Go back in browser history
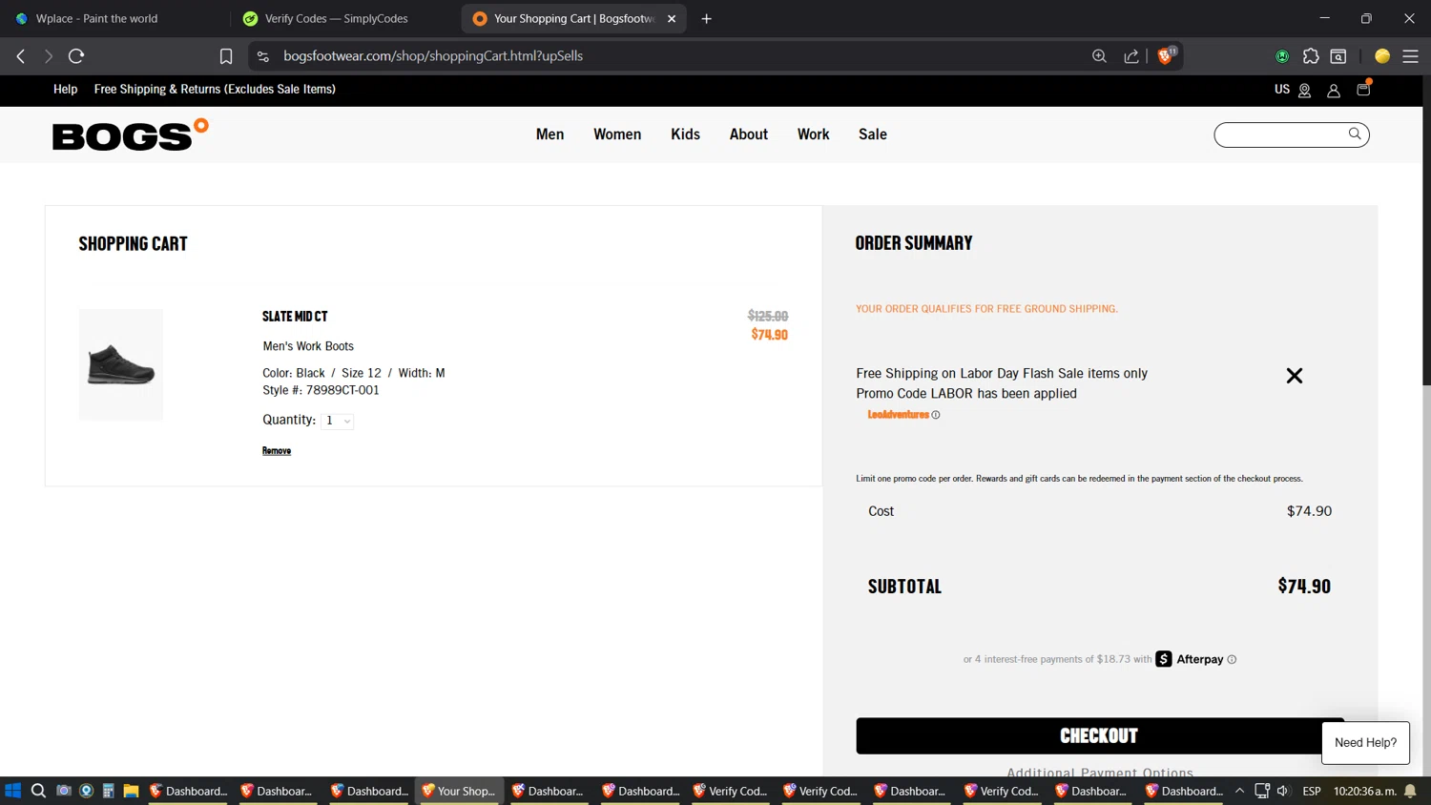This screenshot has height=805, width=1431. [x=21, y=56]
